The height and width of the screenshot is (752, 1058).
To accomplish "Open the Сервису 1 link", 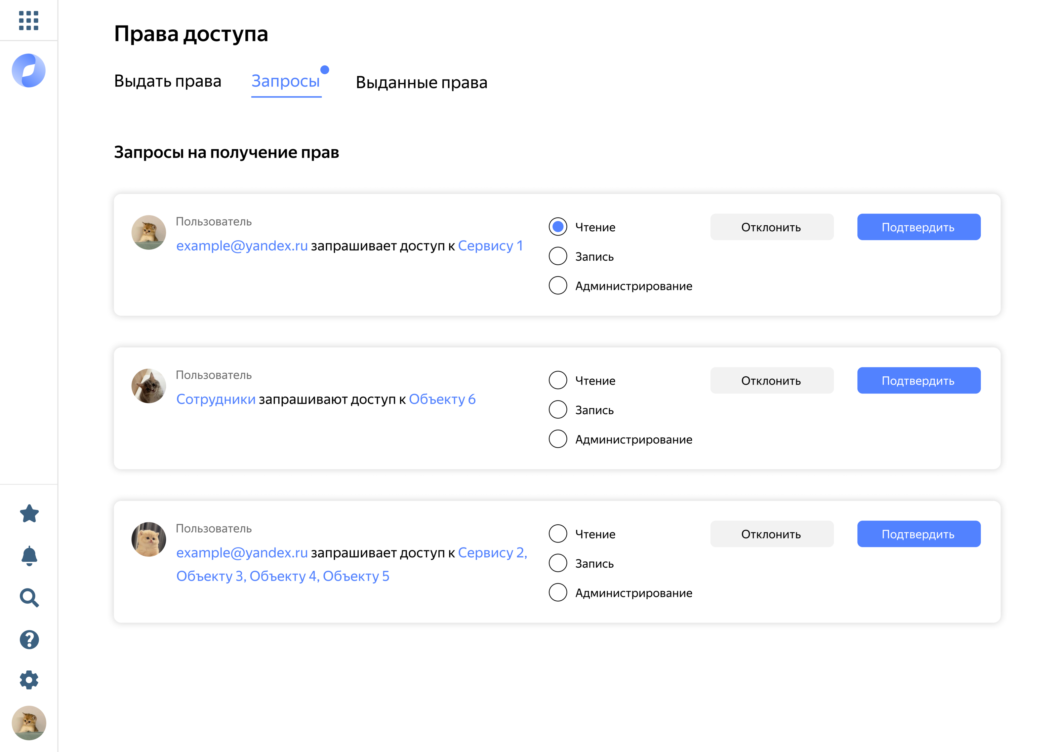I will pyautogui.click(x=490, y=246).
